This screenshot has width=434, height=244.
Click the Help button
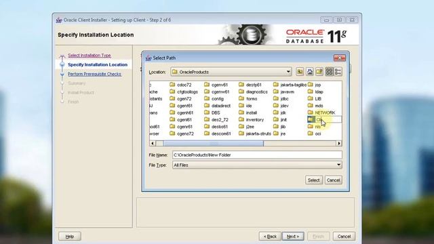70,237
